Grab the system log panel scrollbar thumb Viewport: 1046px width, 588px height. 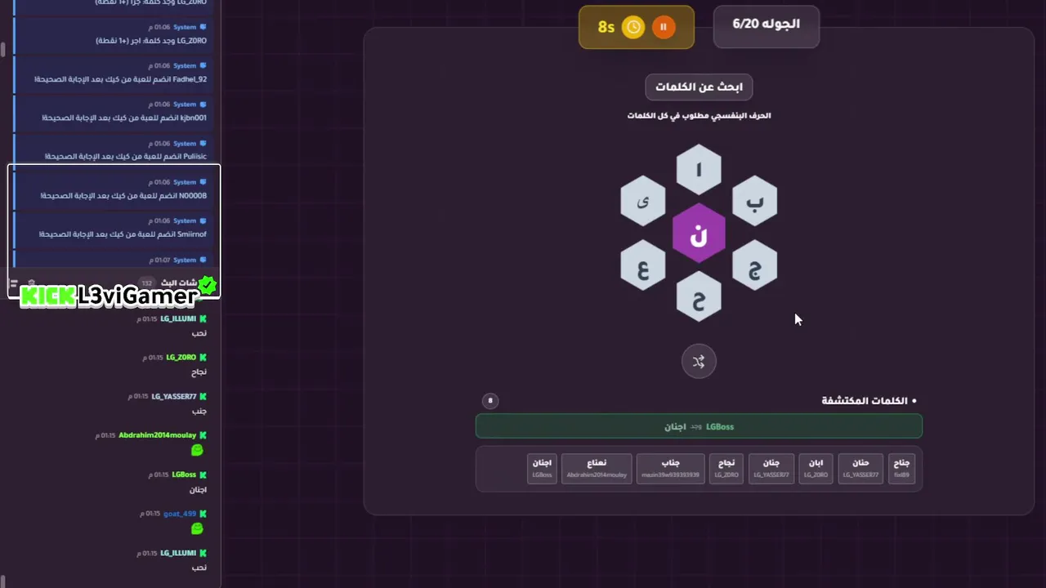[x=2, y=50]
